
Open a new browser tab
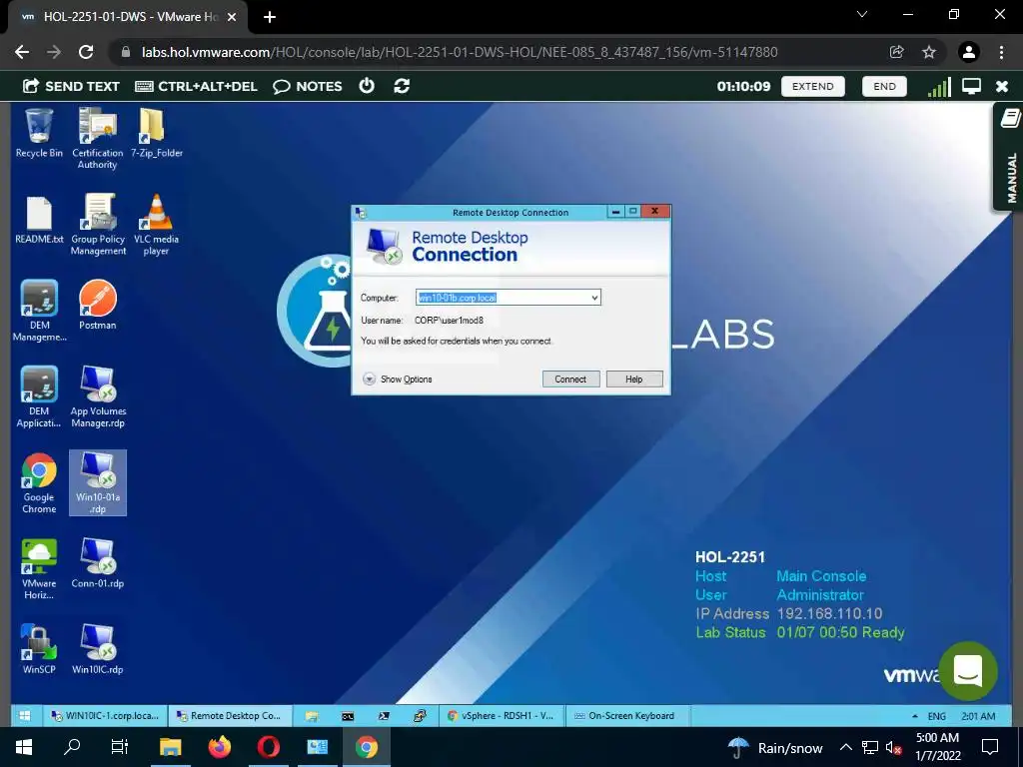pyautogui.click(x=270, y=17)
